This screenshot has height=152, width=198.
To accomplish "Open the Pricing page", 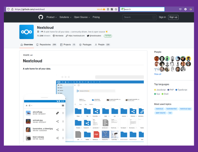I will (96, 17).
